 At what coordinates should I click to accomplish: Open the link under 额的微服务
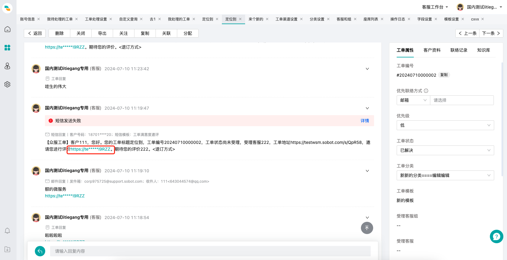pos(65,196)
